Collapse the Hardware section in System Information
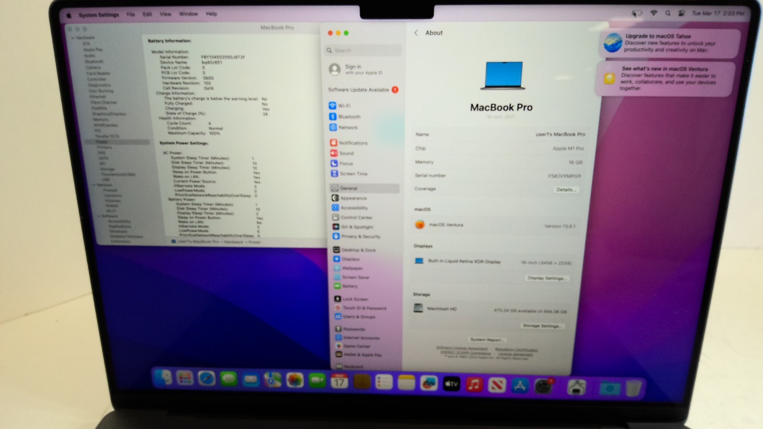Image resolution: width=763 pixels, height=429 pixels. [x=72, y=38]
